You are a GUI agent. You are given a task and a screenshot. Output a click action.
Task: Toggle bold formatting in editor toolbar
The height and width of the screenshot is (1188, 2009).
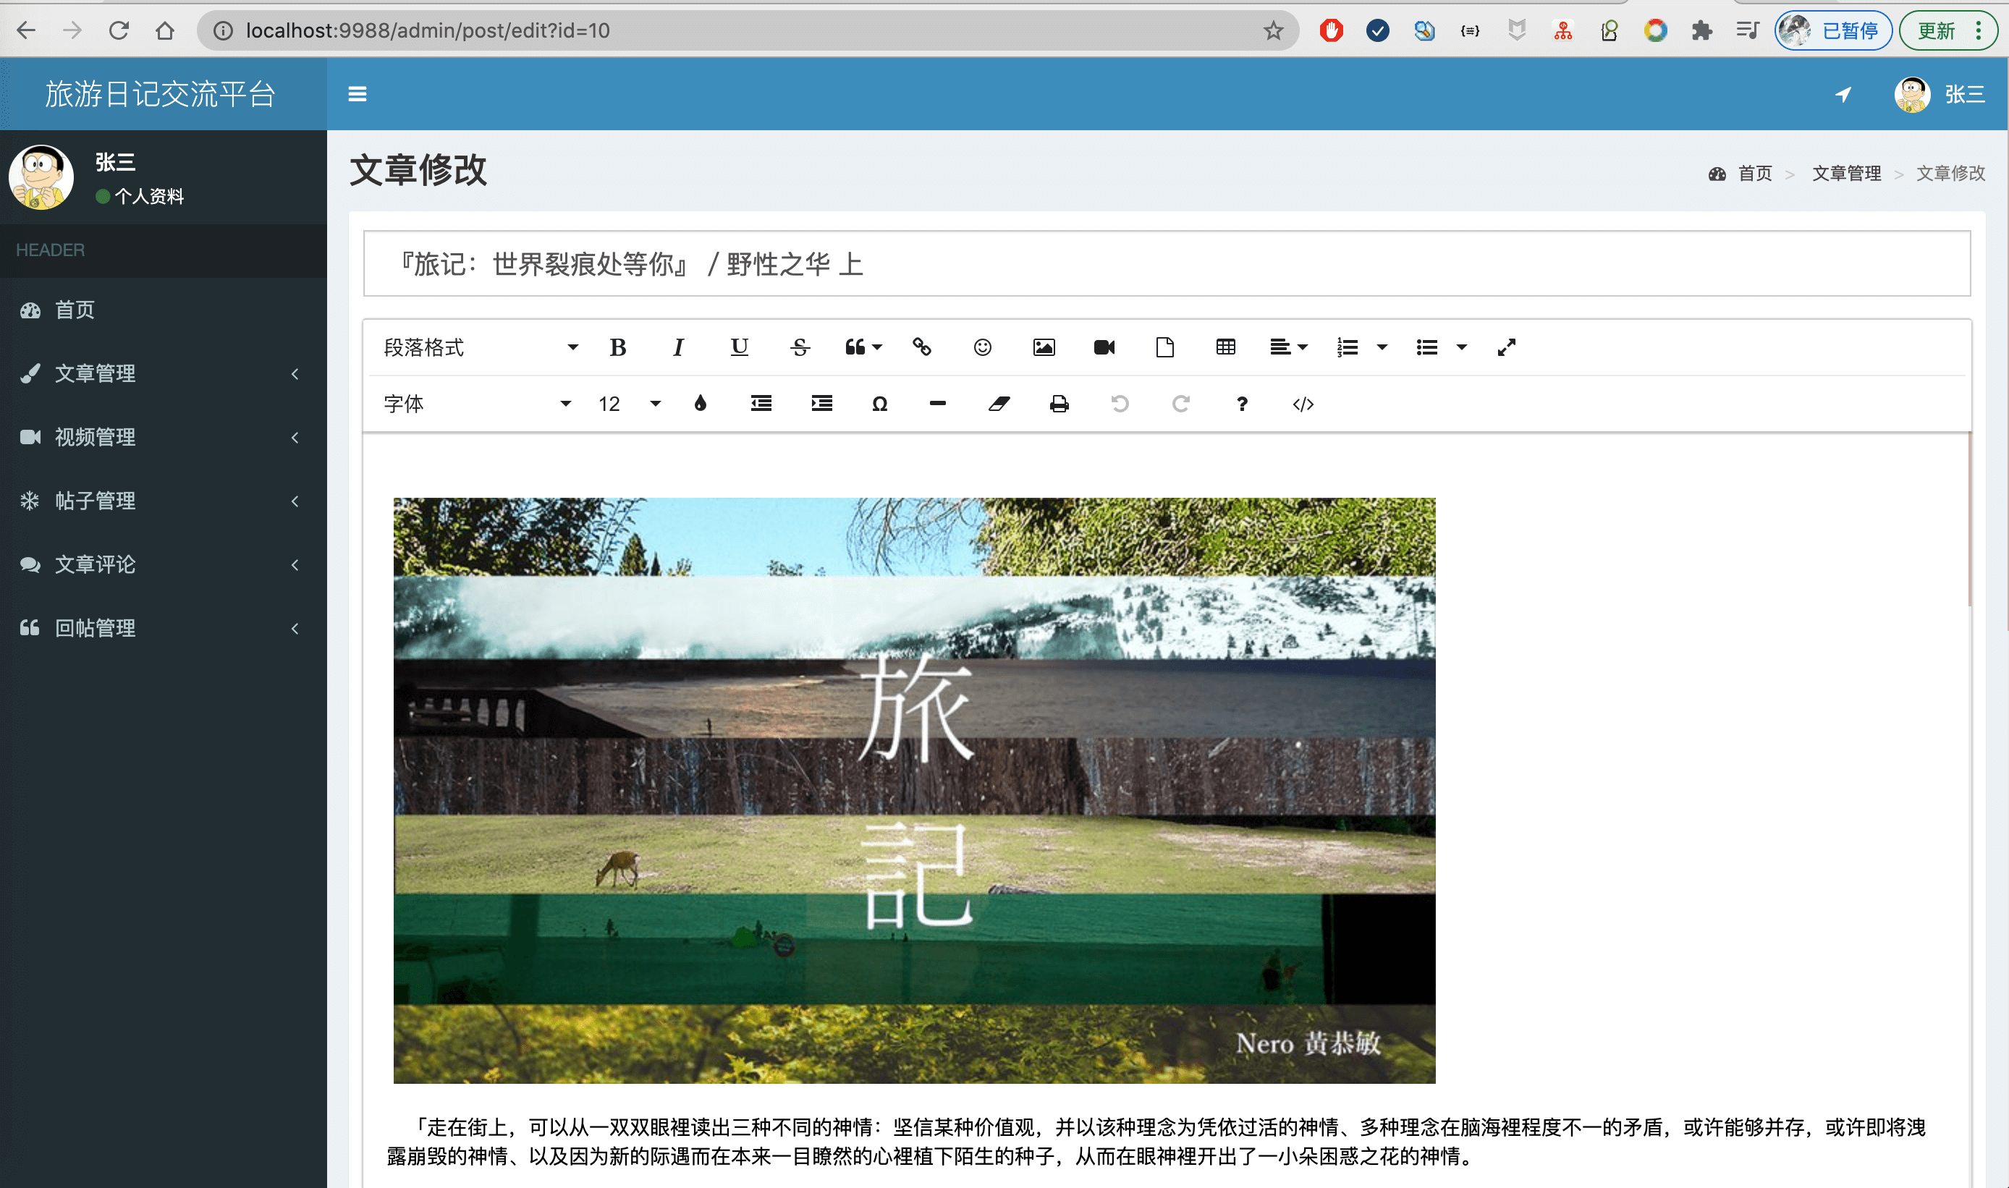click(x=617, y=347)
